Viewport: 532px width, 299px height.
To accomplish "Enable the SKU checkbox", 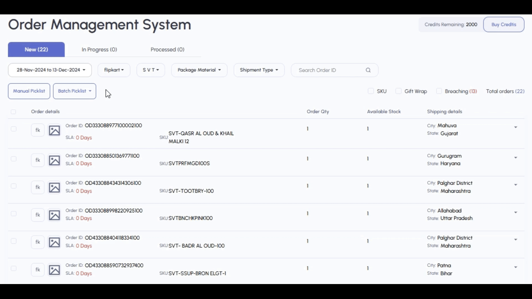I will (x=371, y=91).
